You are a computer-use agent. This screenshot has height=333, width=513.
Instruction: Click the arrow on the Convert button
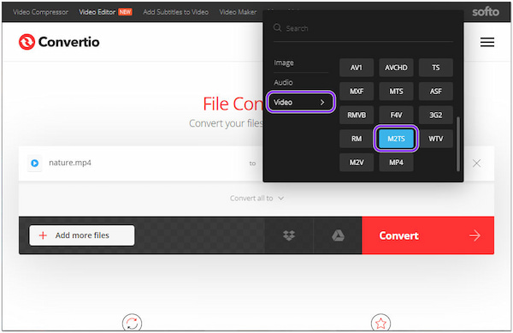pyautogui.click(x=475, y=235)
